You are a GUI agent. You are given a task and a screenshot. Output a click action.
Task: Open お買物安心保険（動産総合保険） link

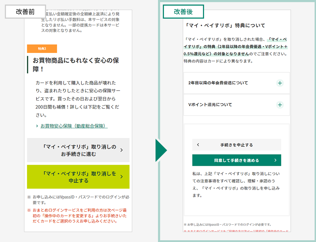(x=74, y=126)
